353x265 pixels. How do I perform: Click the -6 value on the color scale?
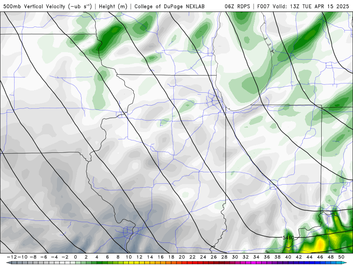[x=44, y=257]
